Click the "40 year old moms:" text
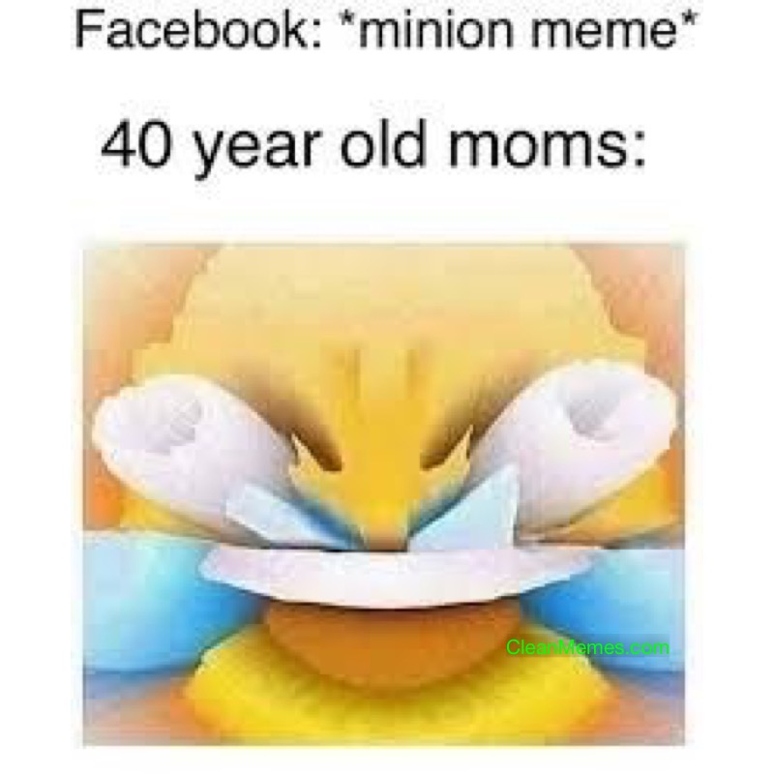This screenshot has width=774, height=774. pos(373,145)
